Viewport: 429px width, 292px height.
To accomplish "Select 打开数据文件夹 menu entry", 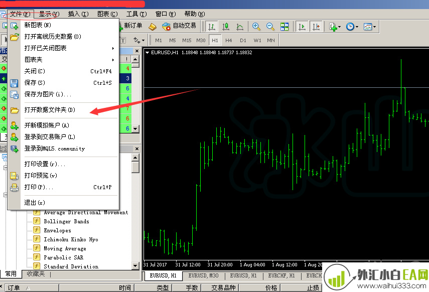I will (64, 110).
